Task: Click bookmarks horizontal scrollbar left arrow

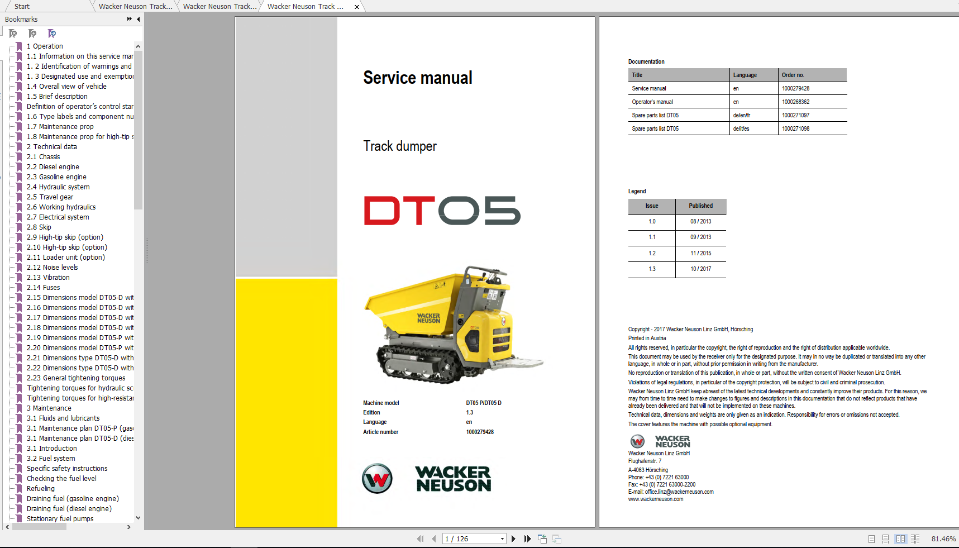Action: click(x=7, y=527)
